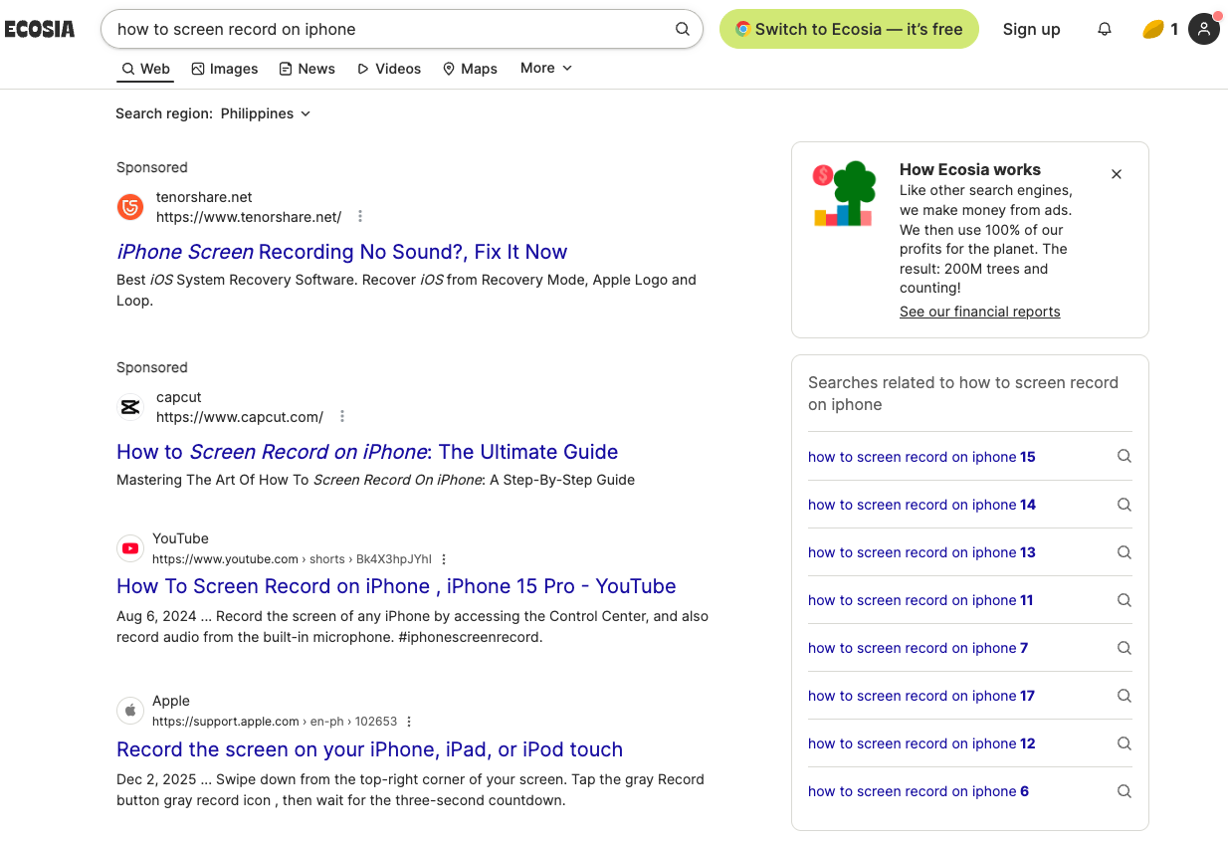Click the search magnifier icon in the search box
This screenshot has width=1228, height=843.
click(683, 29)
